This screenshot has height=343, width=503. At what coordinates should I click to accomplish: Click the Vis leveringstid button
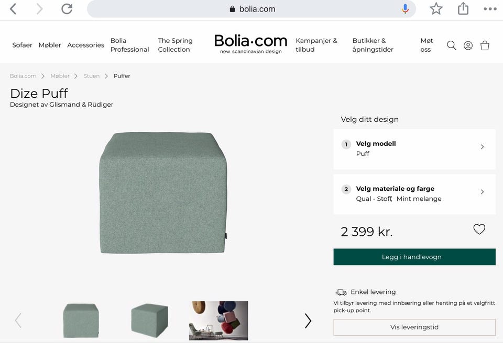tap(414, 327)
